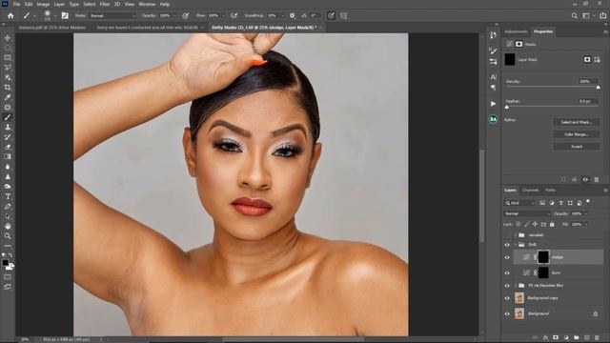Click Add layer mask icon in Layers panel
The width and height of the screenshot is (610, 343).
(x=556, y=337)
